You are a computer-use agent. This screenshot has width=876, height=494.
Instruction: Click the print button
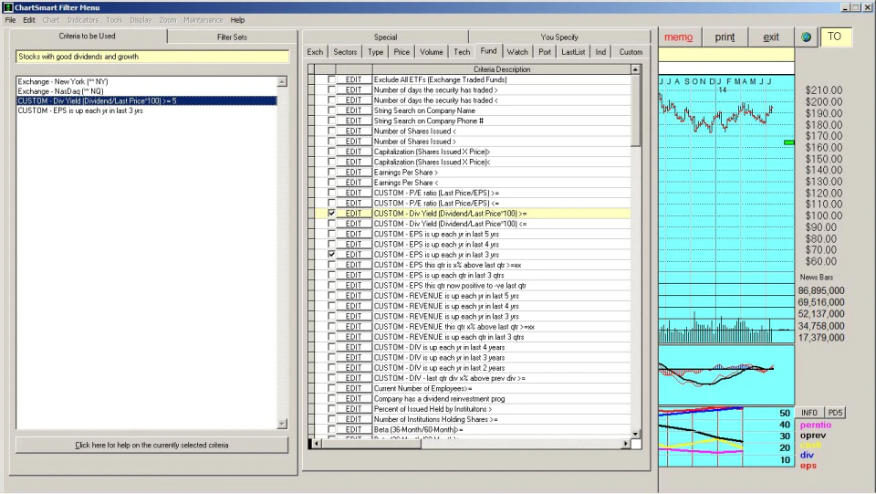click(725, 37)
